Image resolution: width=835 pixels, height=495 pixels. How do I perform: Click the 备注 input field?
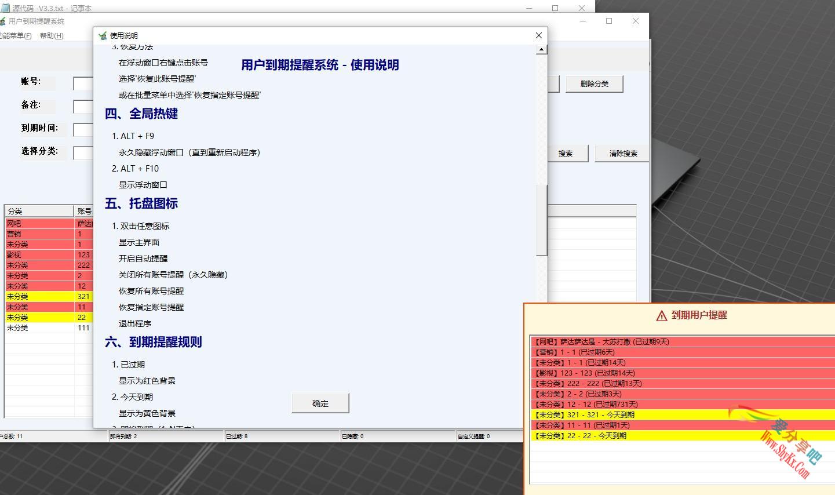tap(83, 106)
